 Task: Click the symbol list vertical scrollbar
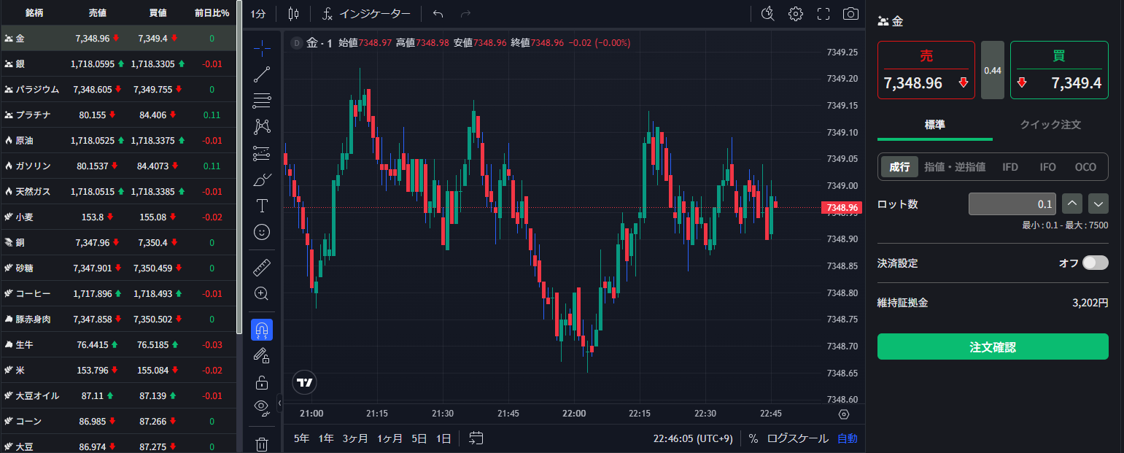239,168
